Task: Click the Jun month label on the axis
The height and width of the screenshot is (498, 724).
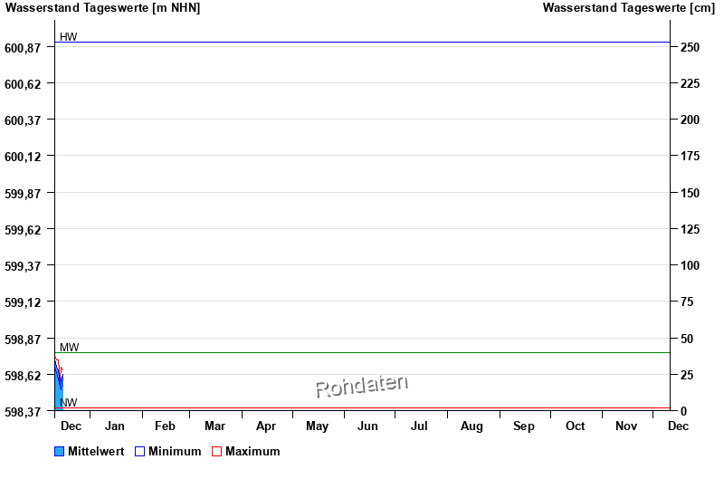Action: [x=367, y=426]
